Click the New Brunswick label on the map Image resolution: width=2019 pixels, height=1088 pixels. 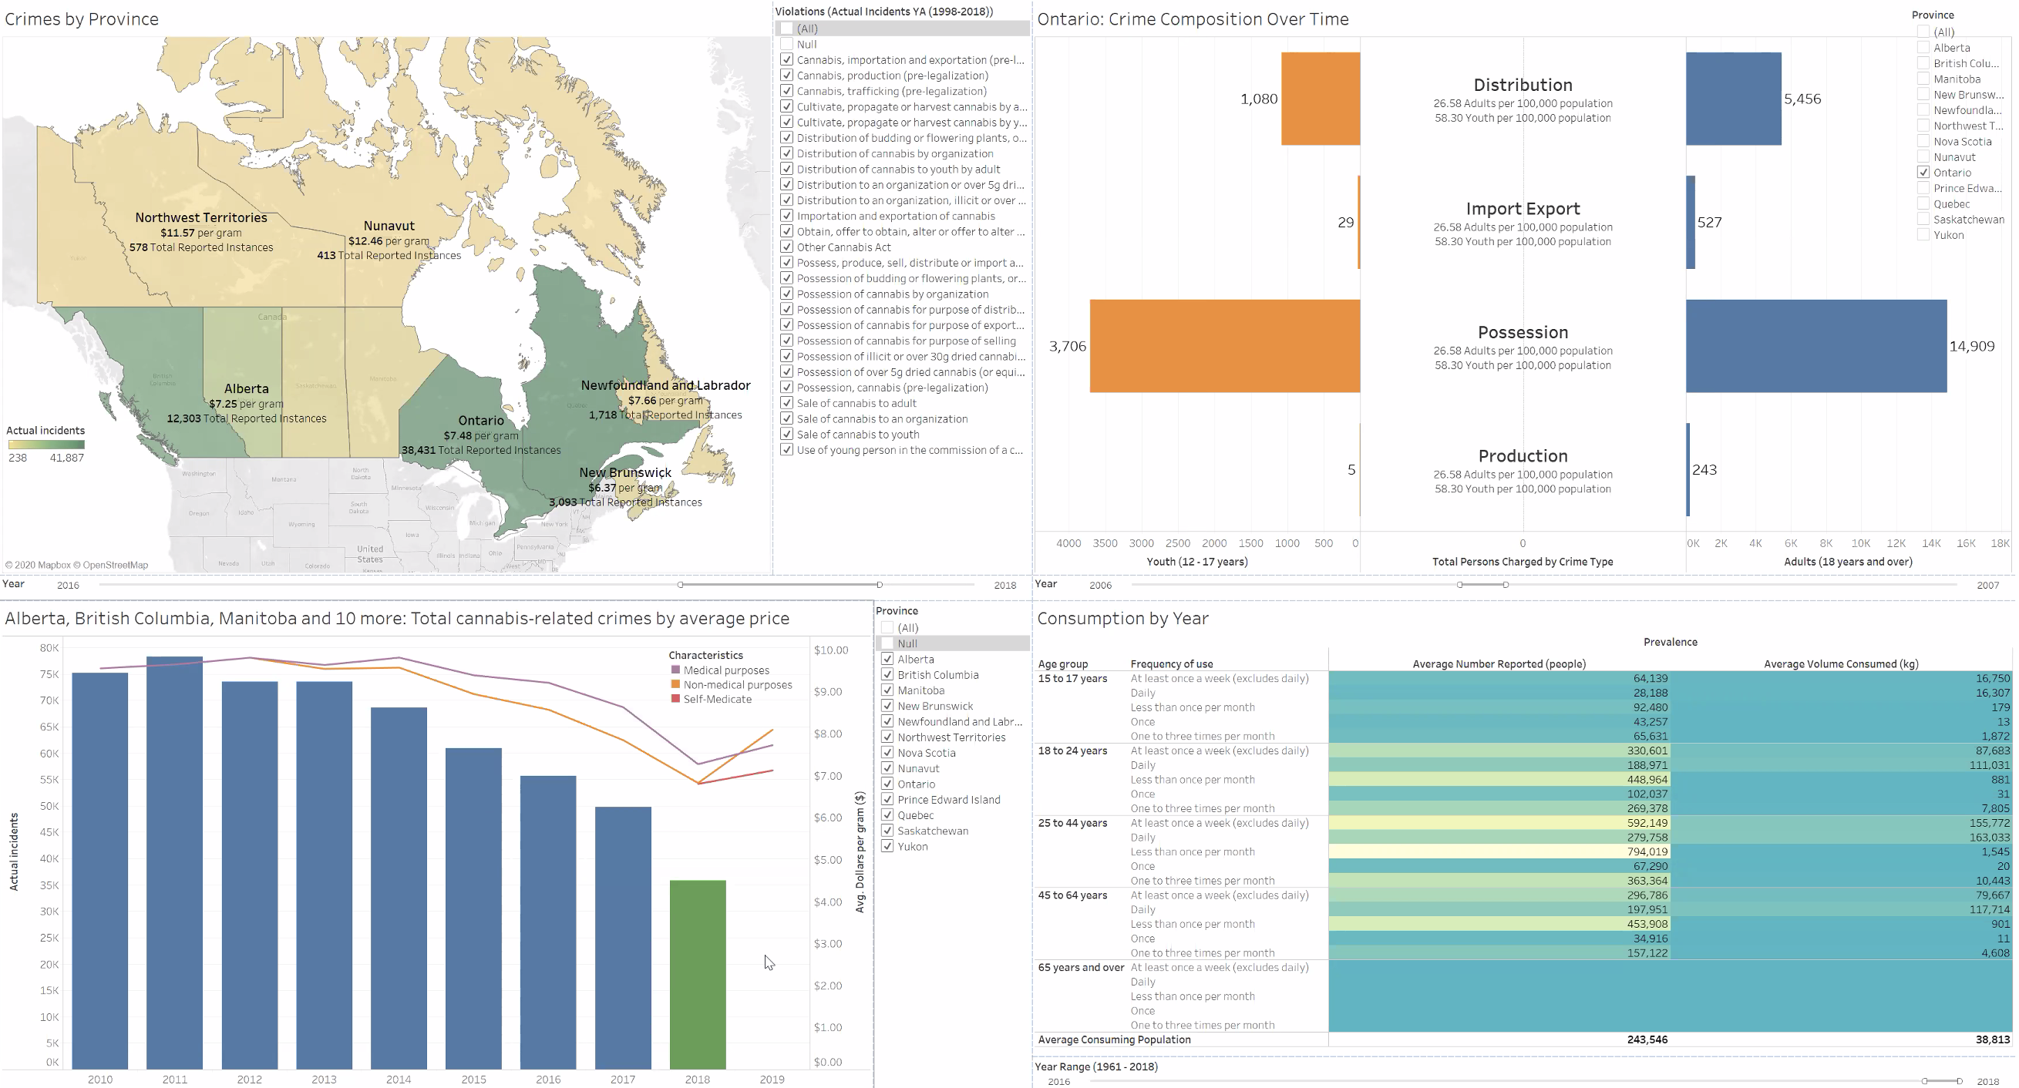624,472
